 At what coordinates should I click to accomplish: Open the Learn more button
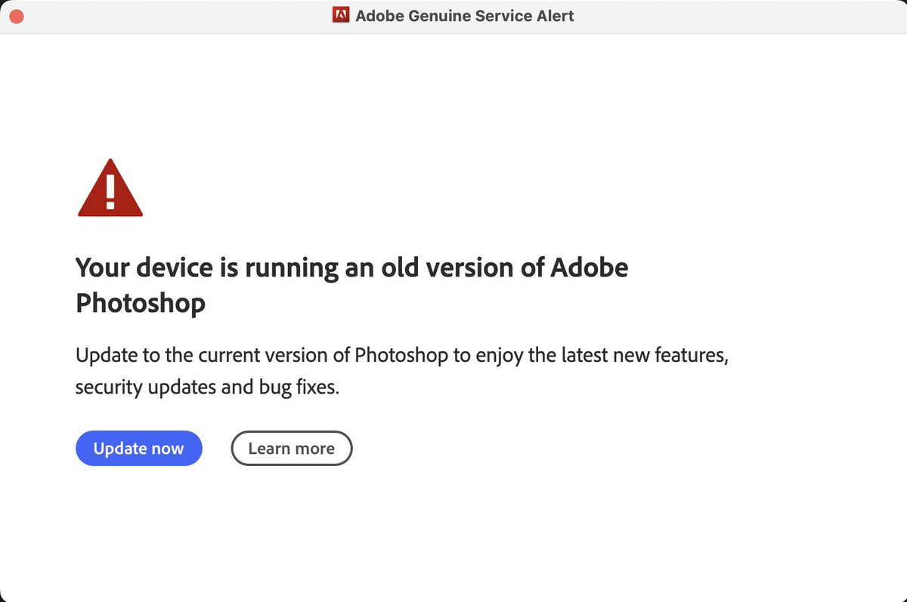[x=291, y=448]
